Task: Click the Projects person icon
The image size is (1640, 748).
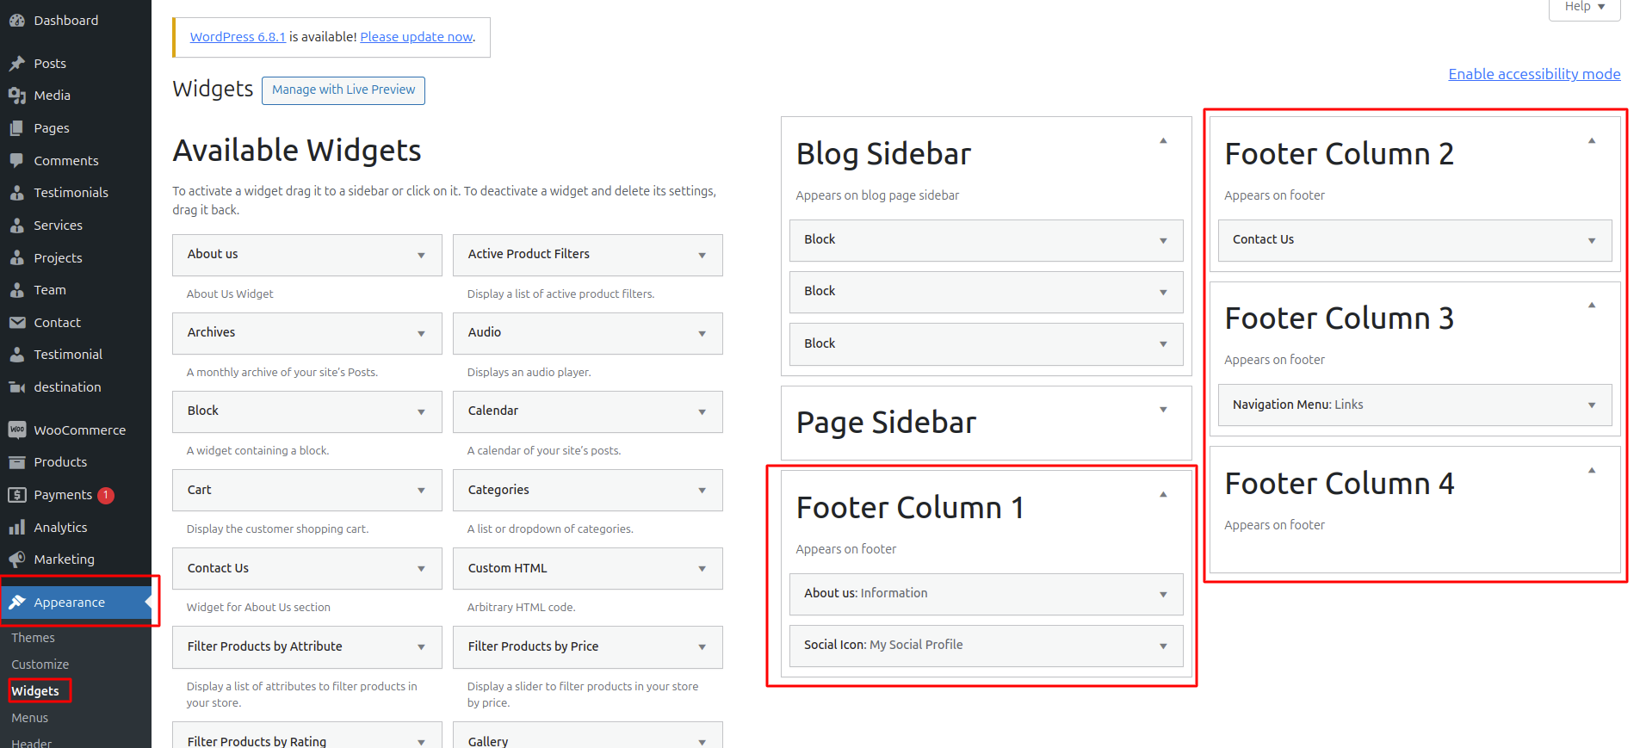Action: pyautogui.click(x=16, y=258)
